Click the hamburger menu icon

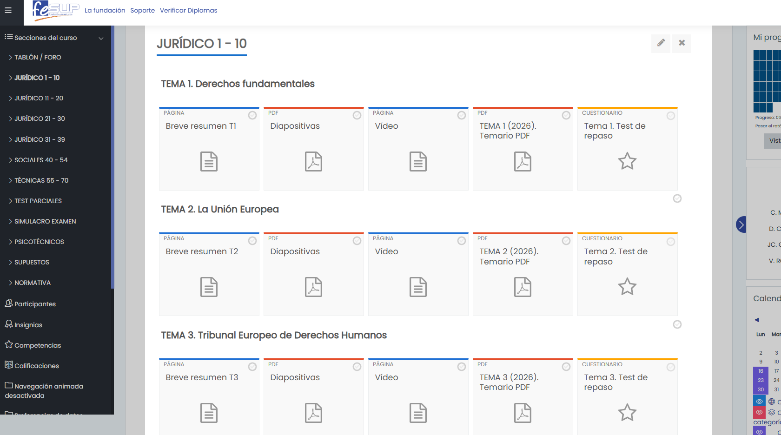(8, 10)
